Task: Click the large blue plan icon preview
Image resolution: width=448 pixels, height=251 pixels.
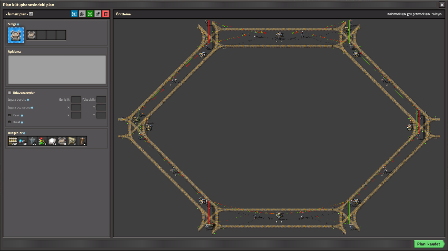Action: tap(16, 35)
